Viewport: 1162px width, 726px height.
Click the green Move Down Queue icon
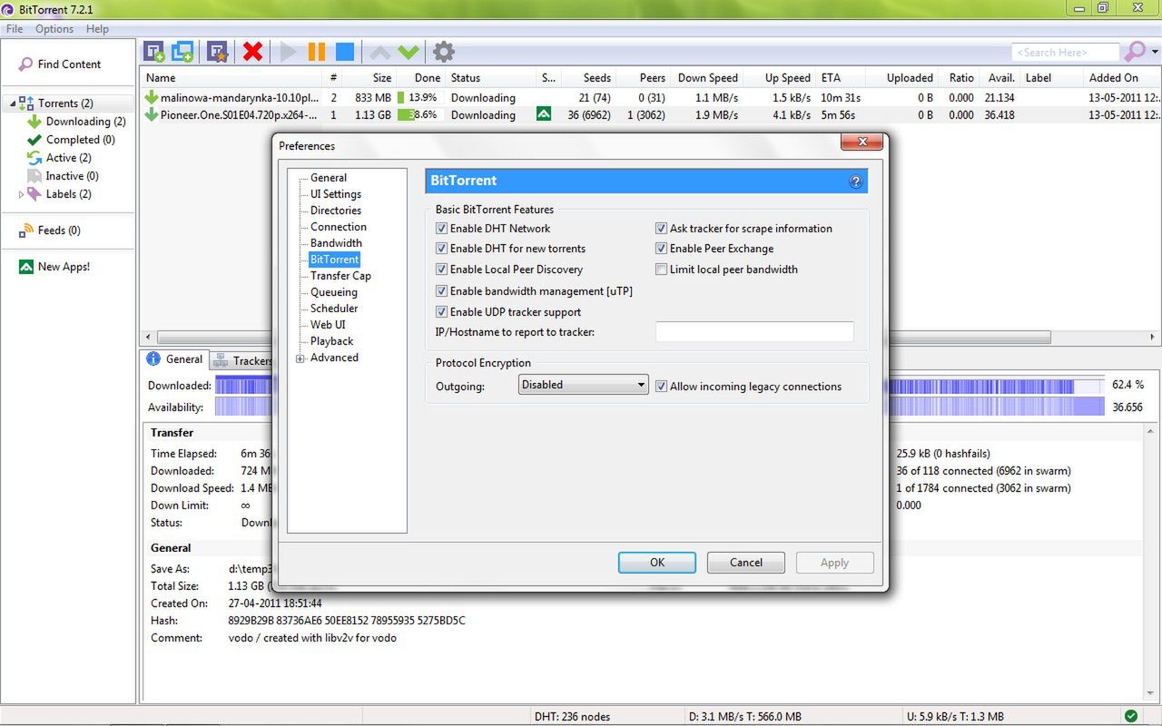click(x=409, y=52)
